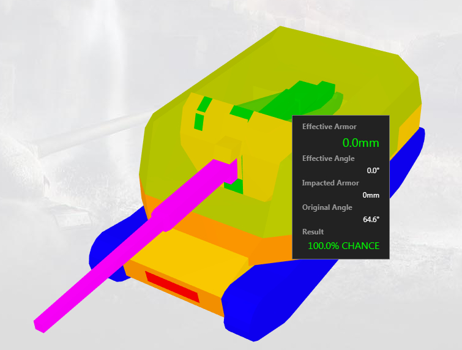Click the '64.6°' original angle value

371,220
